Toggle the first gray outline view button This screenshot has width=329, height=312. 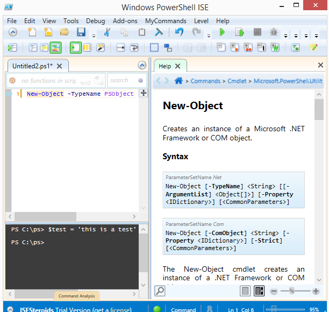pyautogui.click(x=33, y=48)
